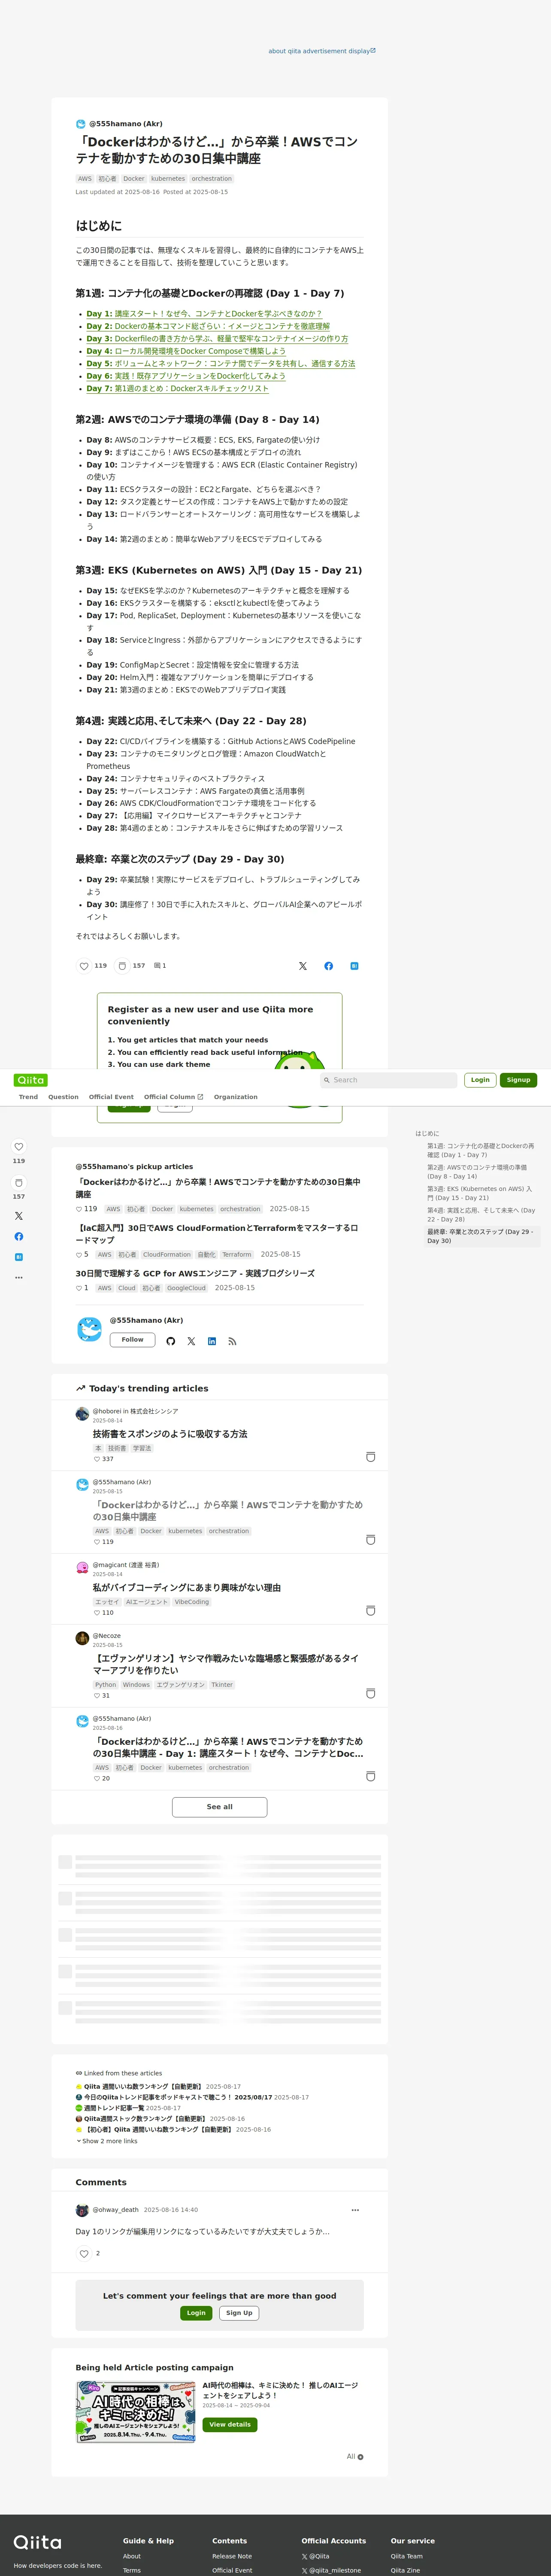Open the Question tab

click(63, 1097)
